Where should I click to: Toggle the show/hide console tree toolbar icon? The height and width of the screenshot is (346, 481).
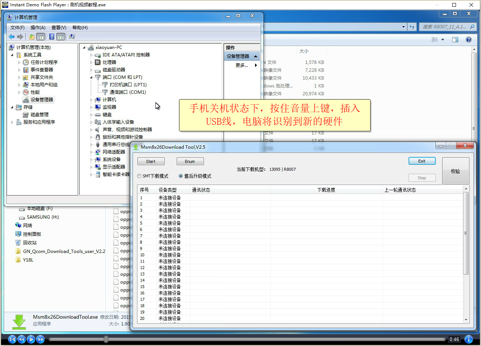[41, 37]
